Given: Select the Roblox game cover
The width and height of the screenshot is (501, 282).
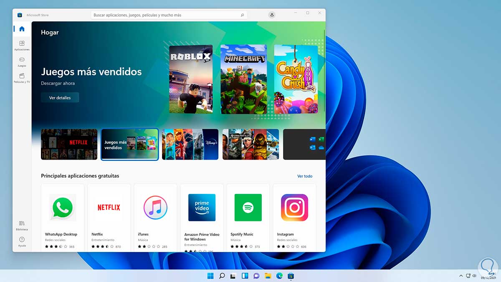Looking at the screenshot, I should (x=191, y=79).
